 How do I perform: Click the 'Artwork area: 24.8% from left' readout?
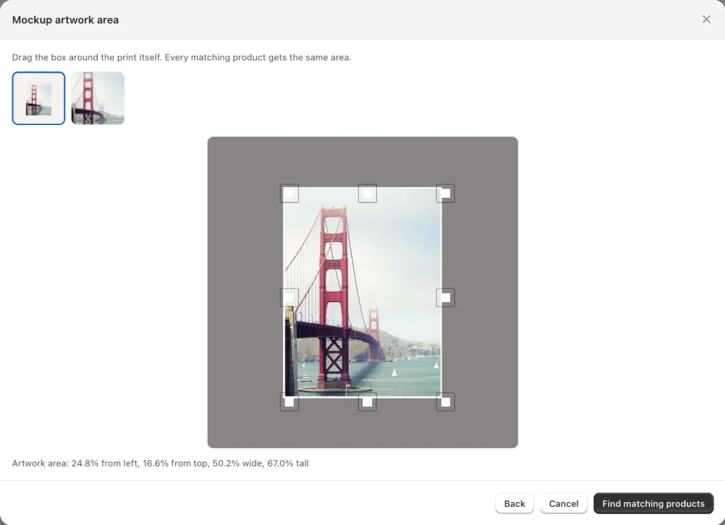pos(161,463)
